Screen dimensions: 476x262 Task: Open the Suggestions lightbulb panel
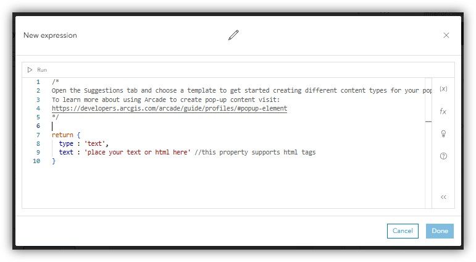tap(443, 133)
